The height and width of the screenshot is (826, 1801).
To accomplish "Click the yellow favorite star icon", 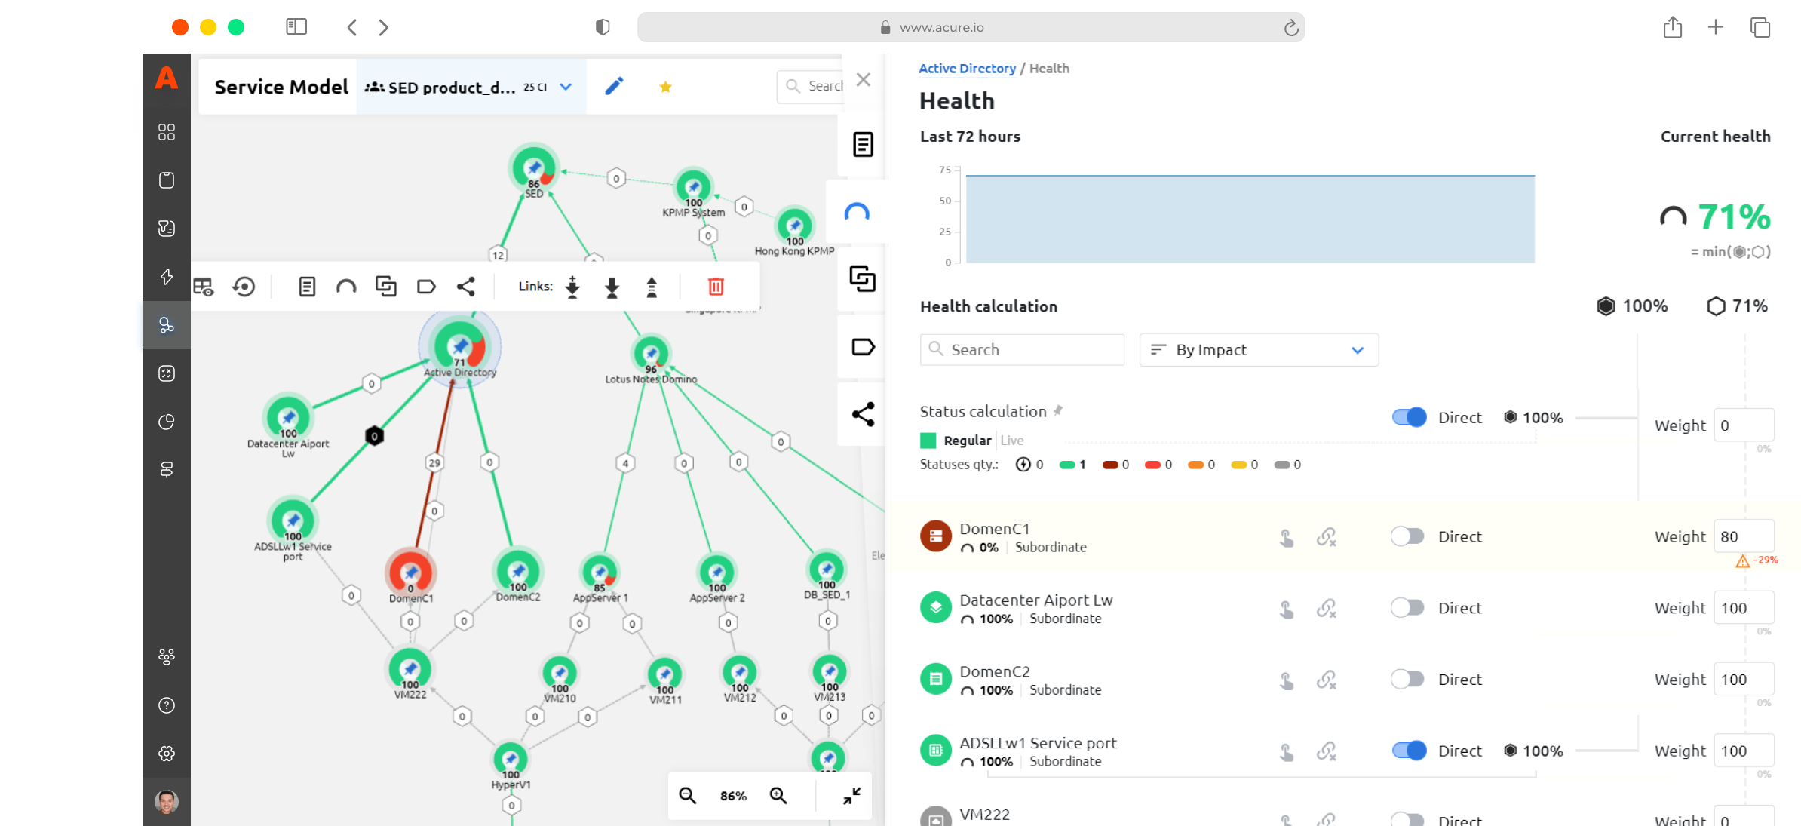I will tap(665, 87).
